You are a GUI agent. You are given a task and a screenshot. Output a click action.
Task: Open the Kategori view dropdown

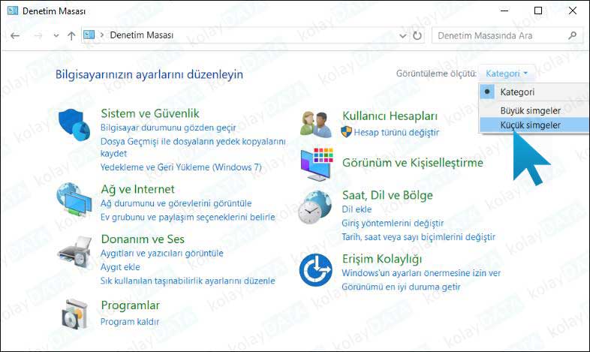507,74
